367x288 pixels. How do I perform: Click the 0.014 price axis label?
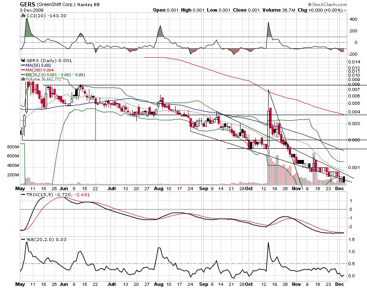point(354,62)
